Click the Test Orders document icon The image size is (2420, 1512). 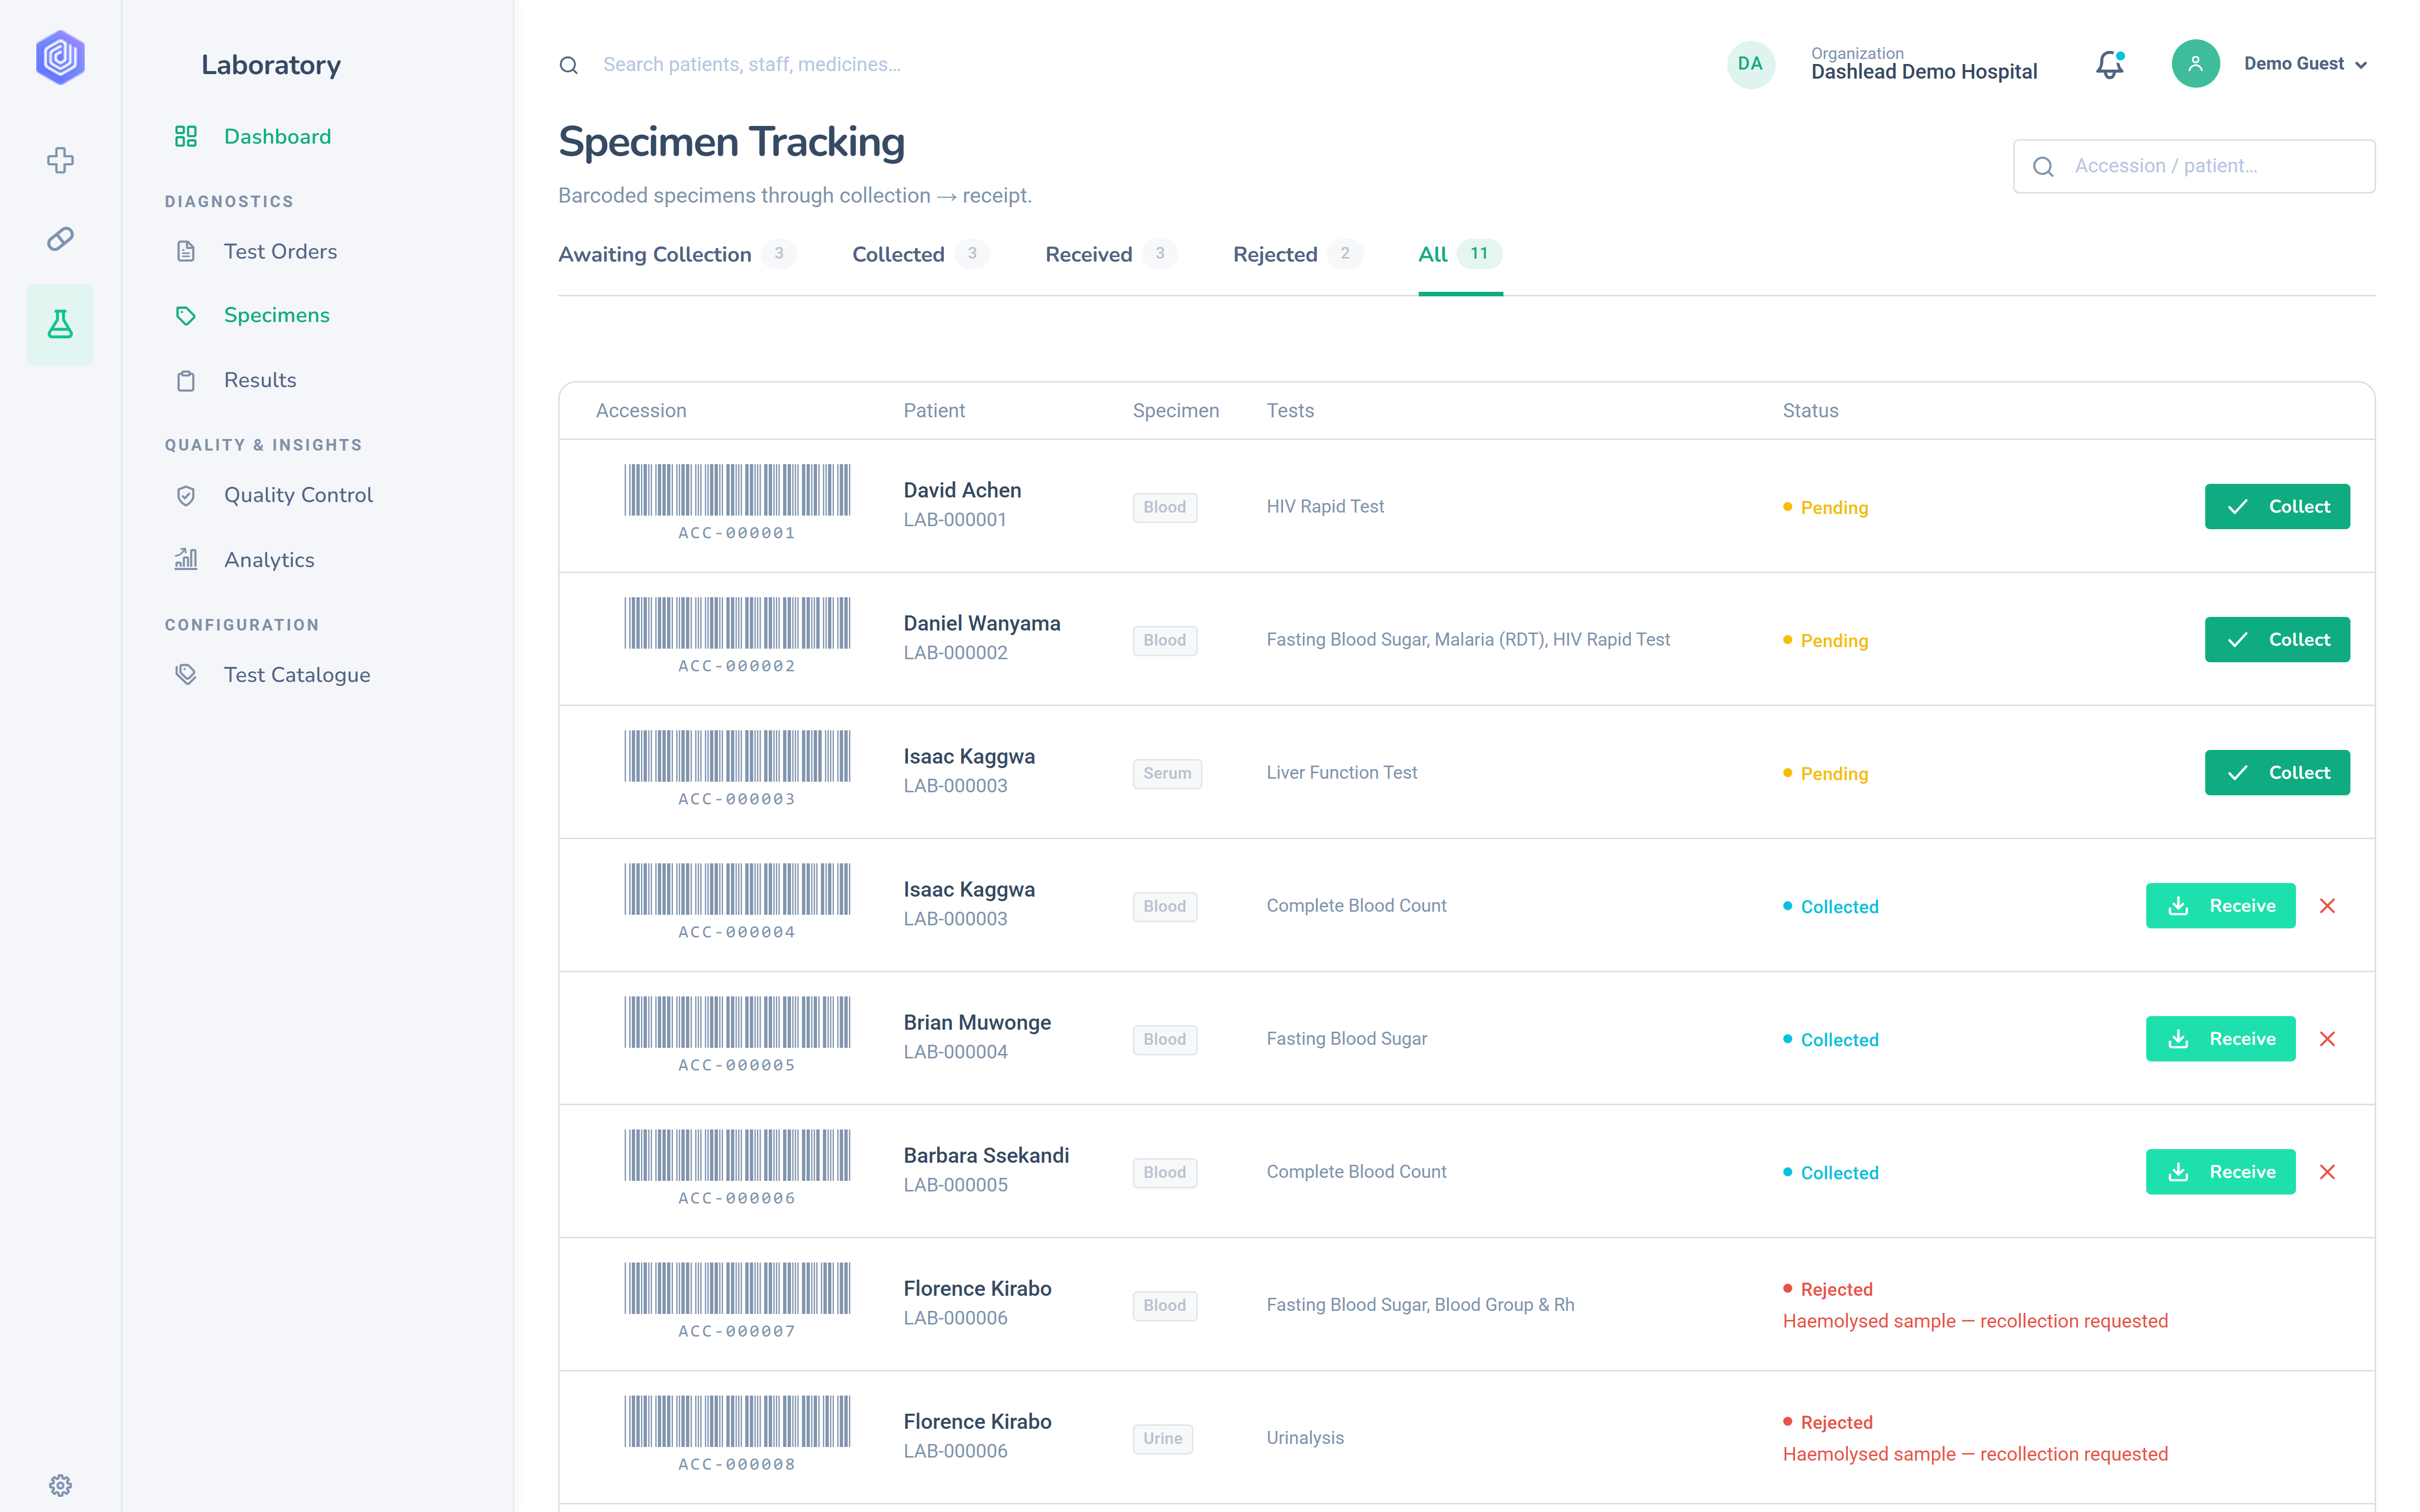(x=186, y=251)
